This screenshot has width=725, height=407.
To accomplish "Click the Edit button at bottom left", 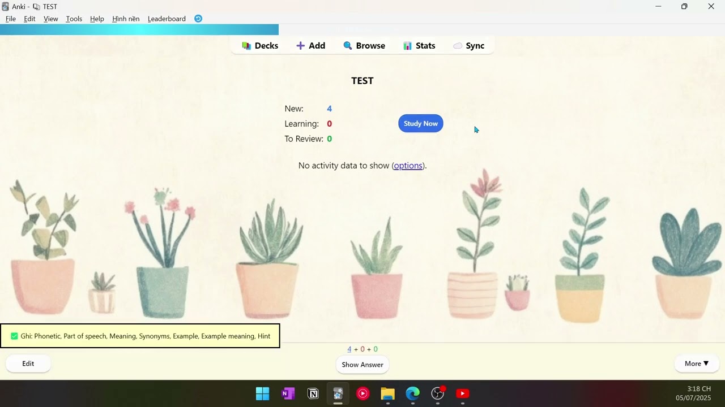I will pos(28,363).
